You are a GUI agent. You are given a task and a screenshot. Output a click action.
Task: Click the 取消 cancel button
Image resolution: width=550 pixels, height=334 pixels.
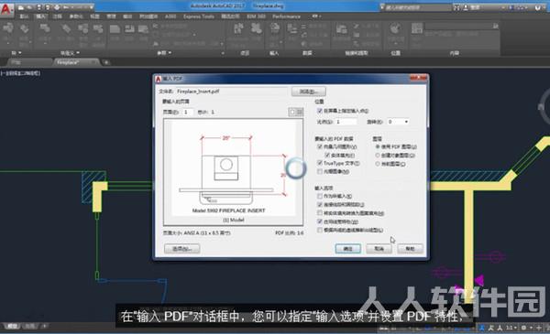click(x=379, y=249)
